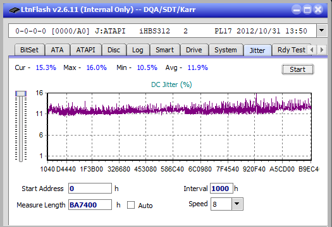Select the ATAPI tab
The height and width of the screenshot is (227, 332).
pos(86,50)
